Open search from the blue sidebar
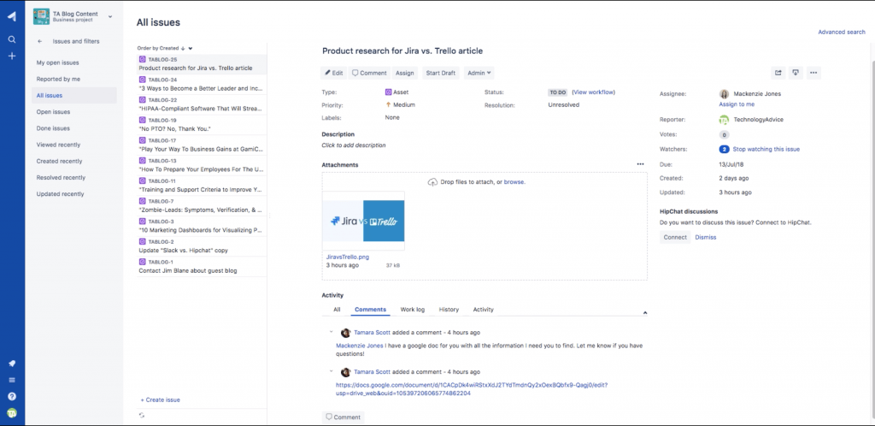Screen dimensions: 875x426 point(12,39)
